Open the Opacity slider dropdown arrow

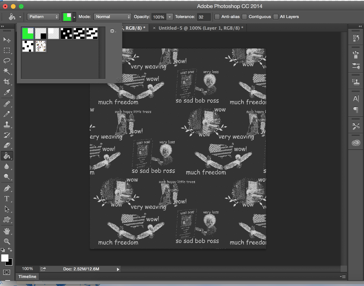170,17
